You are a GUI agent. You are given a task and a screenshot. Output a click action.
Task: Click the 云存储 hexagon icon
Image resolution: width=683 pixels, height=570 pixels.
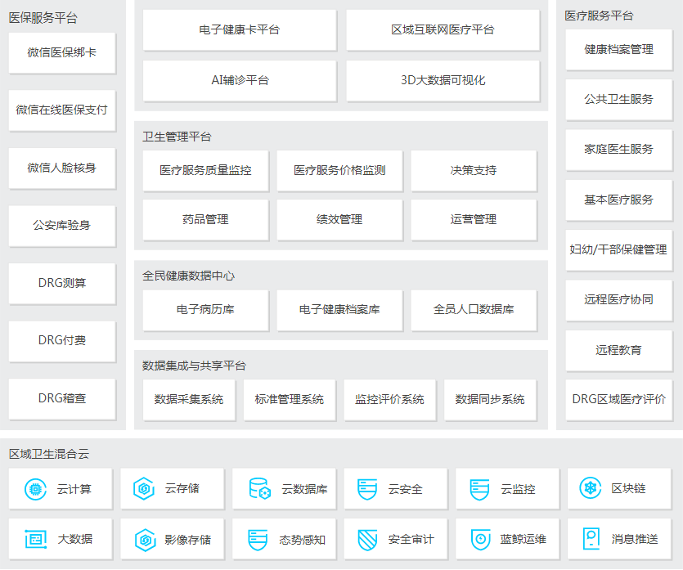click(144, 489)
